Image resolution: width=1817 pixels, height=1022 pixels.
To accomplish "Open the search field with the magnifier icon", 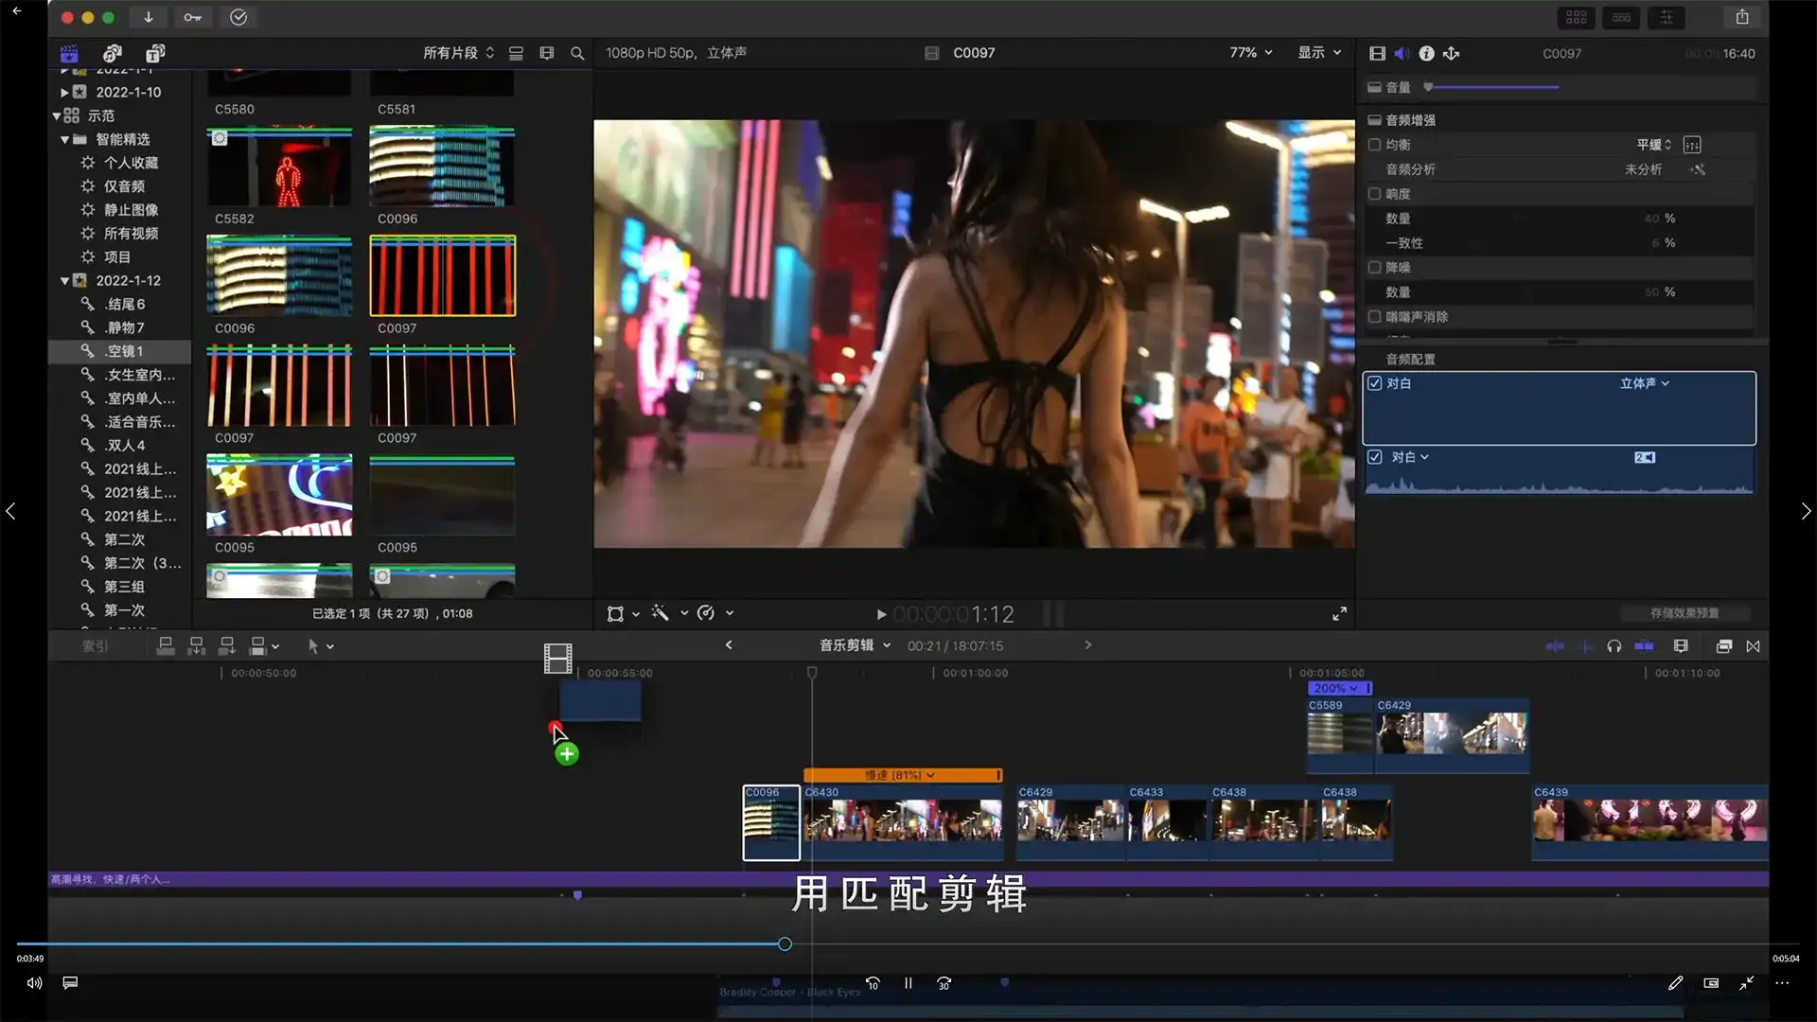I will (x=577, y=53).
